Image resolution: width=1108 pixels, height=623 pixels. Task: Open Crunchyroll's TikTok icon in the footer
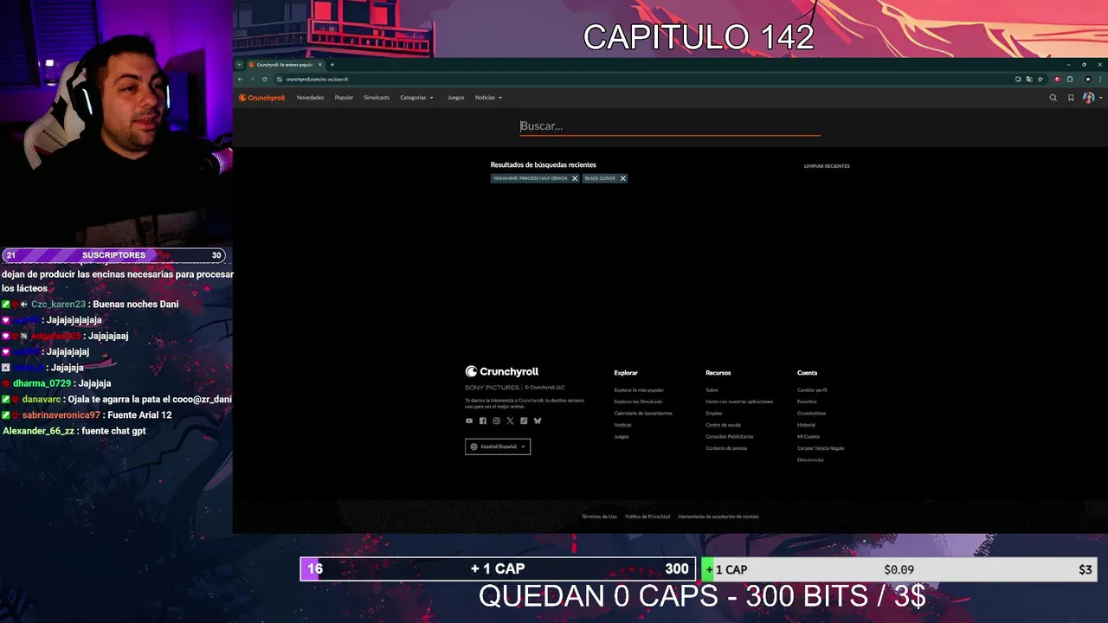click(524, 421)
